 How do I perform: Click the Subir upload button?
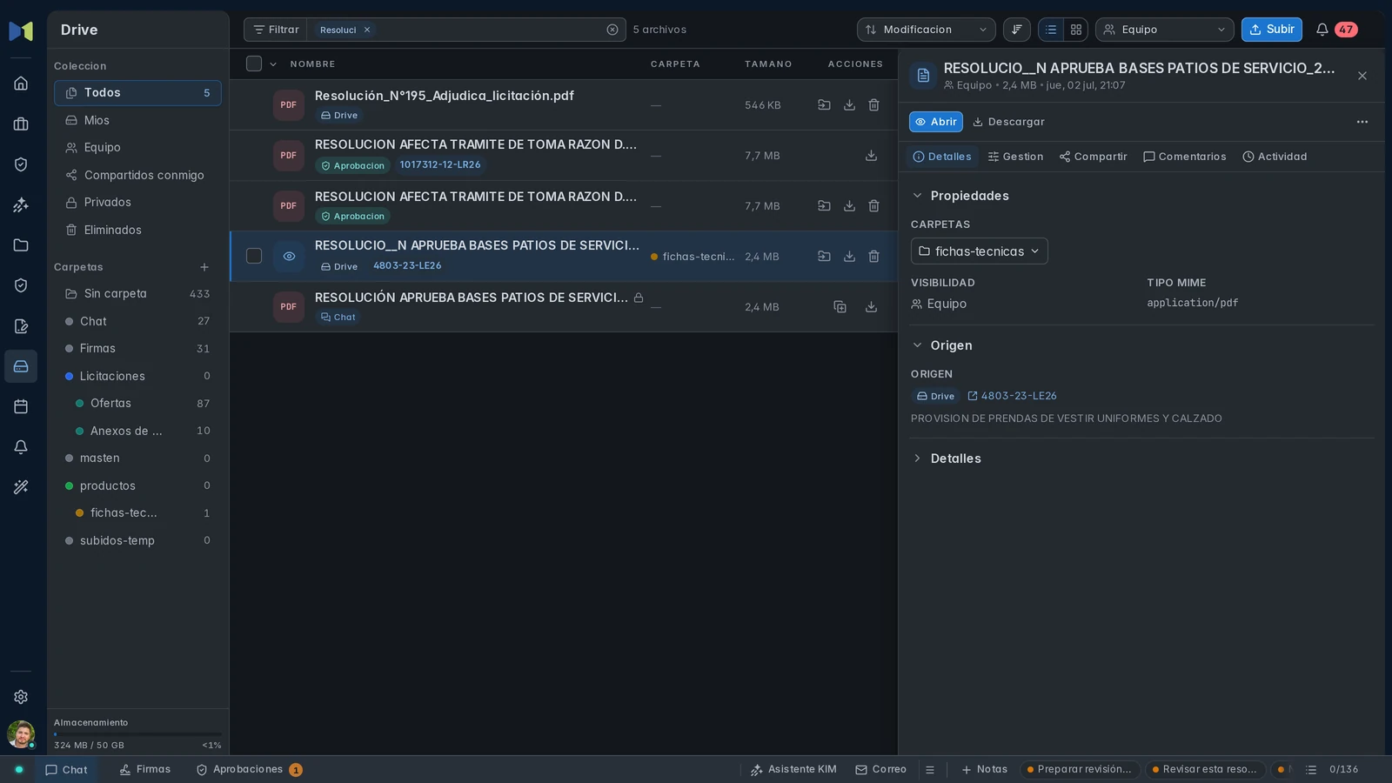(x=1272, y=30)
